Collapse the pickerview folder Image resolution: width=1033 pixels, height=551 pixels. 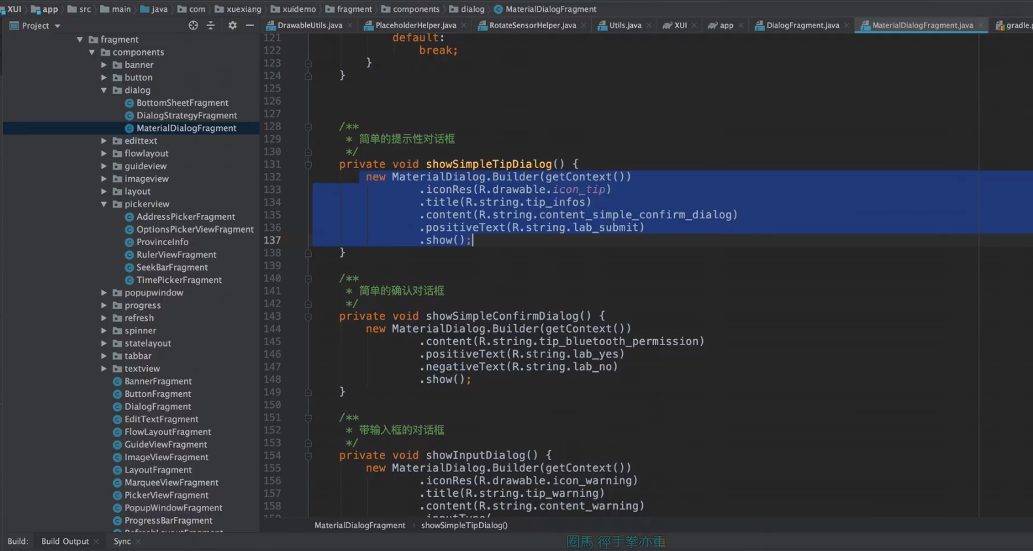104,204
